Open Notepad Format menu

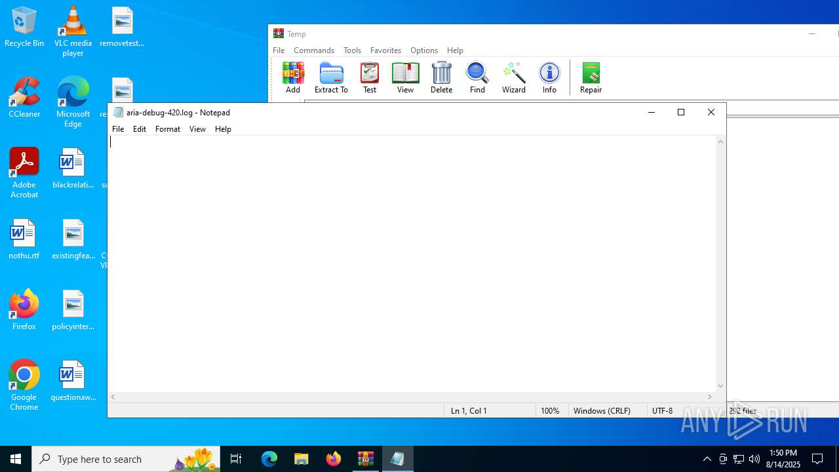point(168,129)
